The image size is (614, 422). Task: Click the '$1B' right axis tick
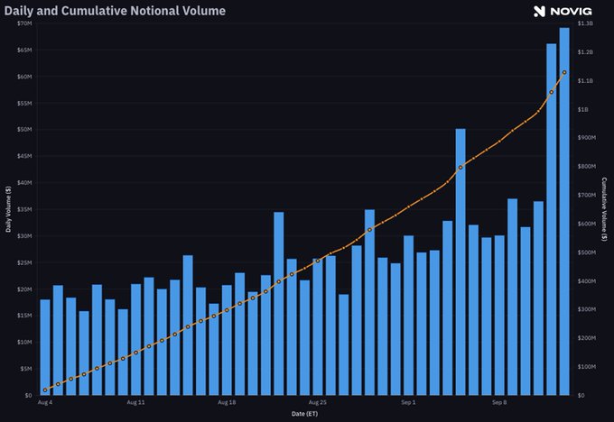583,109
